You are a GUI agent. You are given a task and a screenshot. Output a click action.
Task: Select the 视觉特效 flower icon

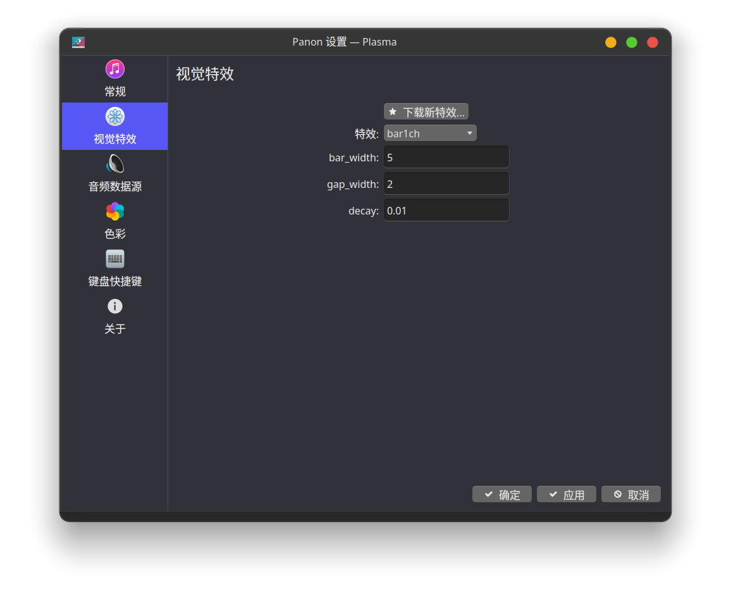tap(114, 117)
